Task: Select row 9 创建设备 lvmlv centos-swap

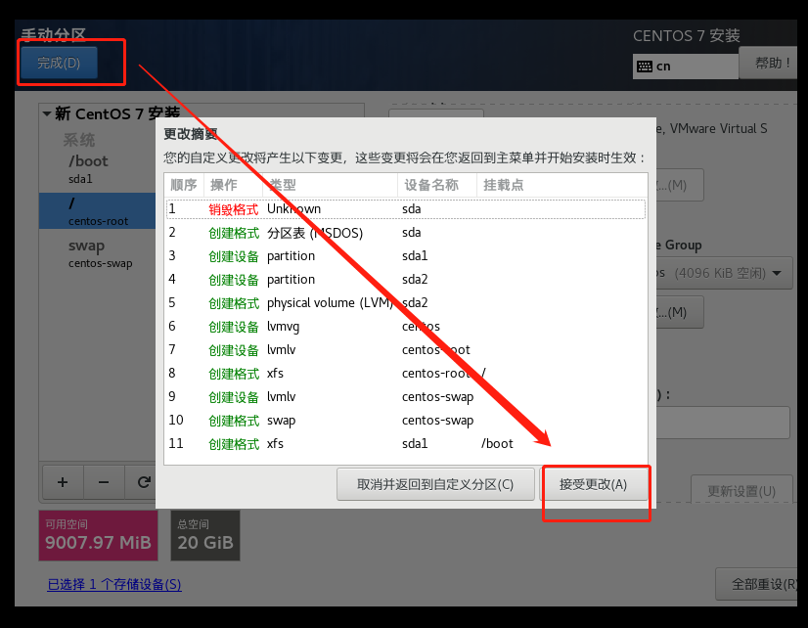Action: click(x=406, y=397)
